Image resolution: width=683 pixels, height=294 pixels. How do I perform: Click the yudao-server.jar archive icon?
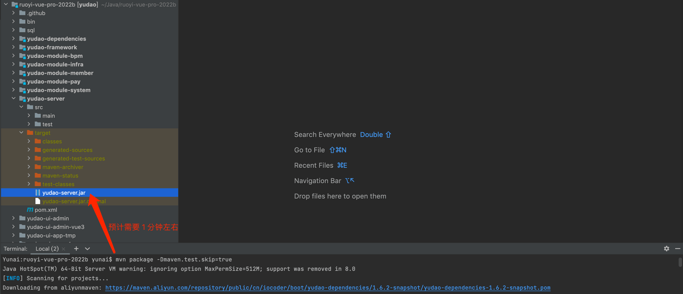(38, 193)
